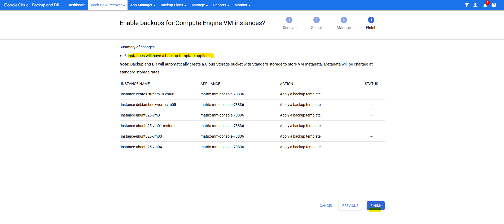504x224 pixels.
Task: Expand the App Manager dropdown
Action: pyautogui.click(x=143, y=5)
